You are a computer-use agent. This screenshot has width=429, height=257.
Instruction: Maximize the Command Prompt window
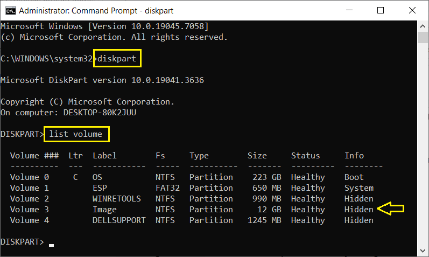click(x=381, y=10)
